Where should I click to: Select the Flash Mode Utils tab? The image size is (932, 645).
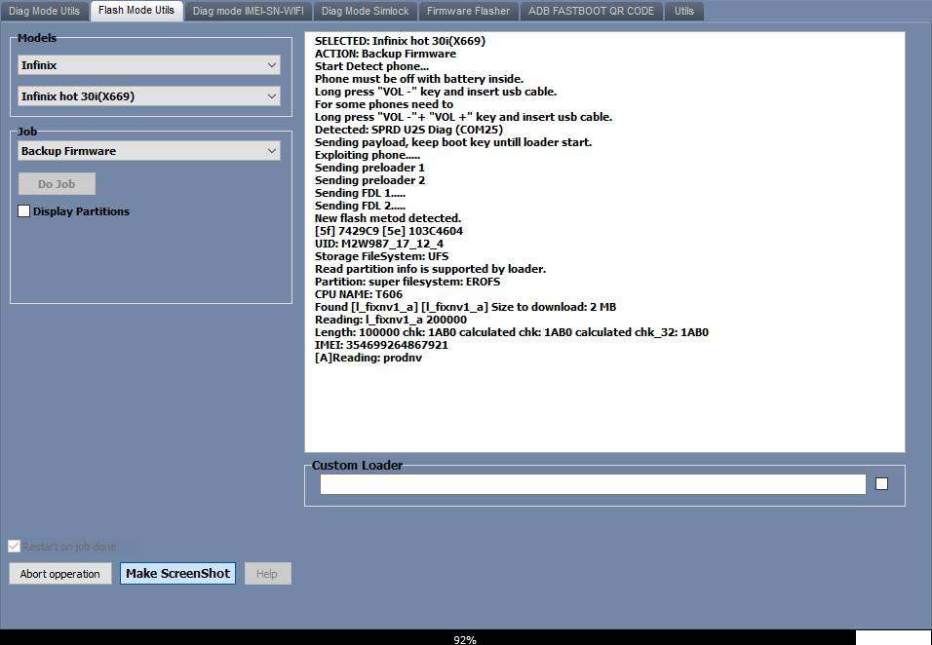coord(136,10)
